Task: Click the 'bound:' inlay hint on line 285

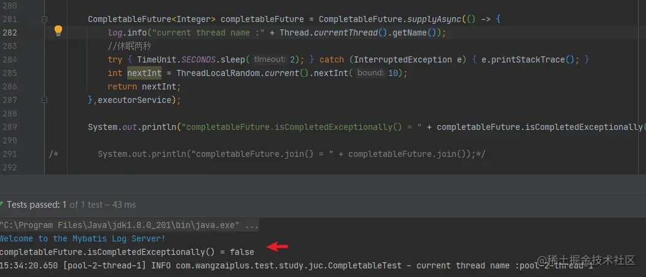Action: click(x=370, y=73)
